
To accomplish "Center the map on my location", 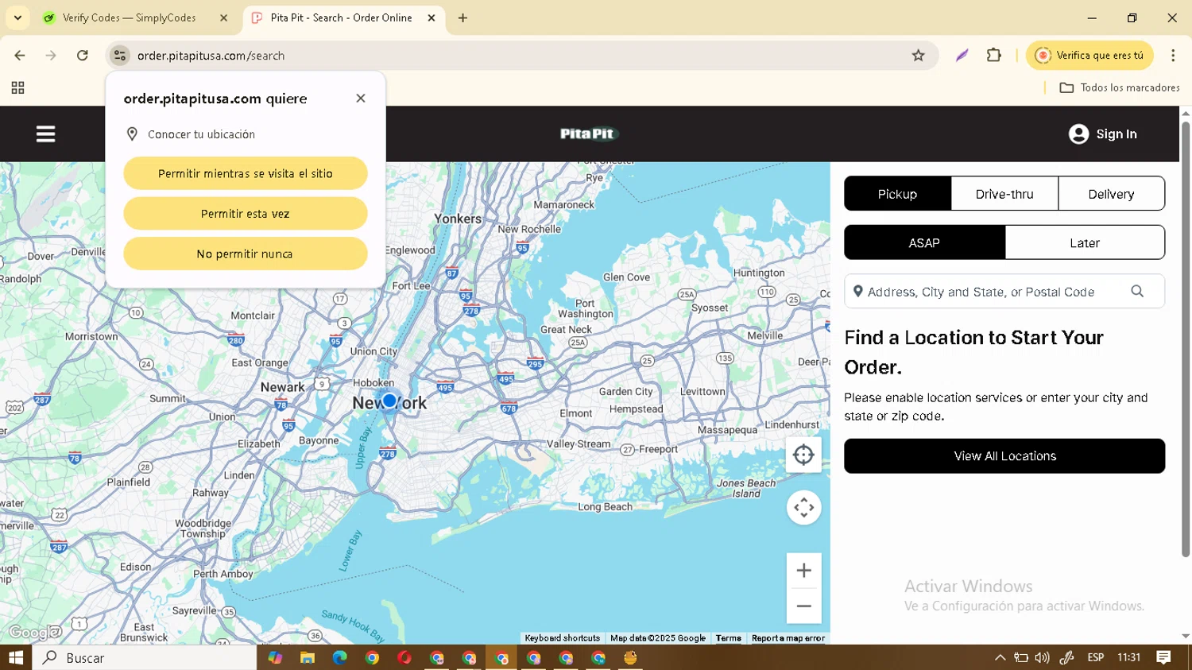I will (803, 455).
